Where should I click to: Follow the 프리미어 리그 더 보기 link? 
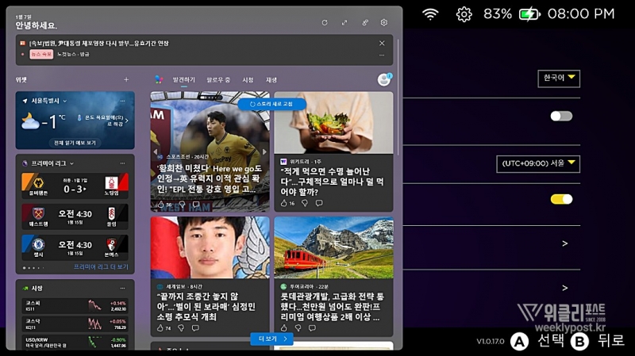click(x=101, y=267)
